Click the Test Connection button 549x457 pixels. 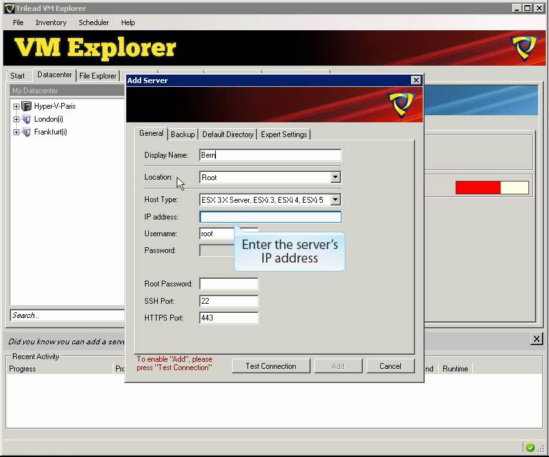(x=271, y=366)
